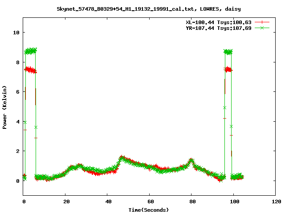Screen dimensions: 285x214
Task: Select the YR-107.44 Tsys:107.69 legend label
Action: [219, 28]
